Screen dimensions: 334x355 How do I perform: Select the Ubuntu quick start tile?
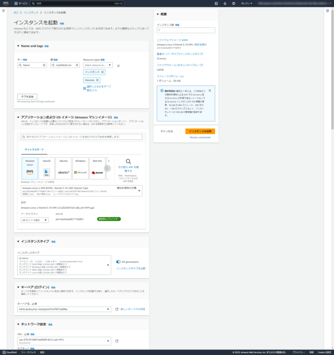click(x=64, y=168)
